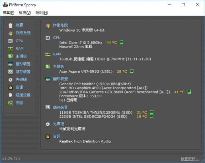
Task: Open the CPU heading link in main panel
Action: coord(57,38)
